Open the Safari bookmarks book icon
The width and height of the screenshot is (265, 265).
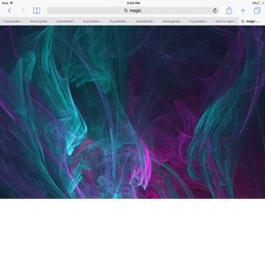click(x=37, y=11)
